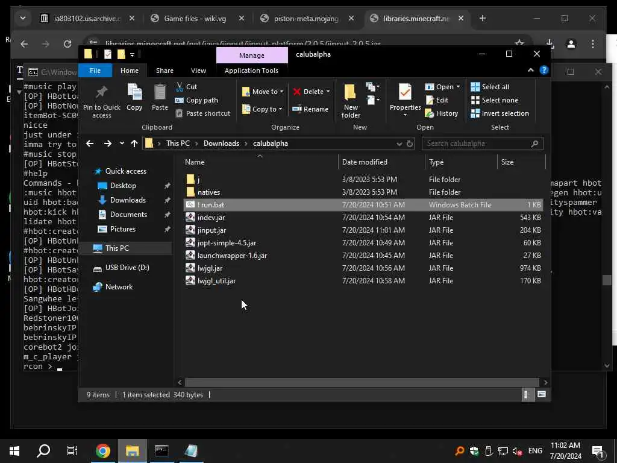Viewport: 617px width, 463px height.
Task: Open Task View on taskbar
Action: (72, 451)
